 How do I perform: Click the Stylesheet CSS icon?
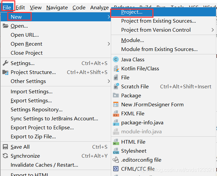(116, 151)
